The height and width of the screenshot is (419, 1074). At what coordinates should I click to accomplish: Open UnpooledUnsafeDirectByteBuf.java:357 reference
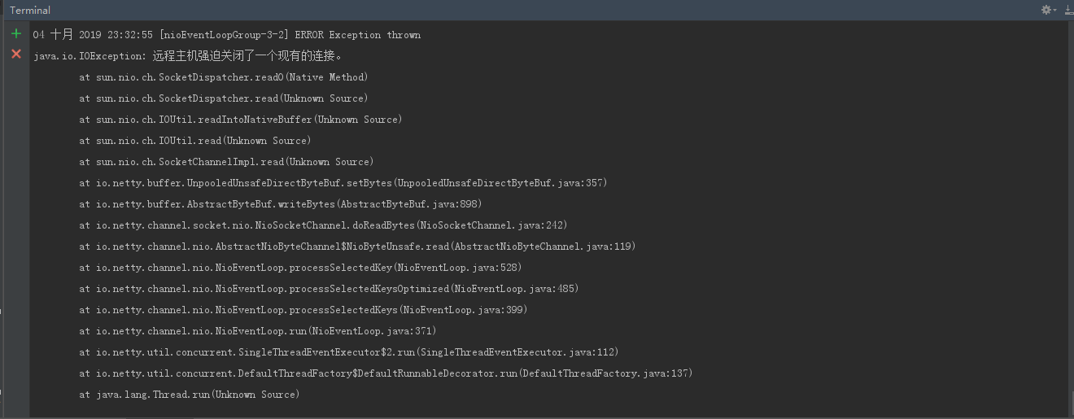pyautogui.click(x=500, y=183)
